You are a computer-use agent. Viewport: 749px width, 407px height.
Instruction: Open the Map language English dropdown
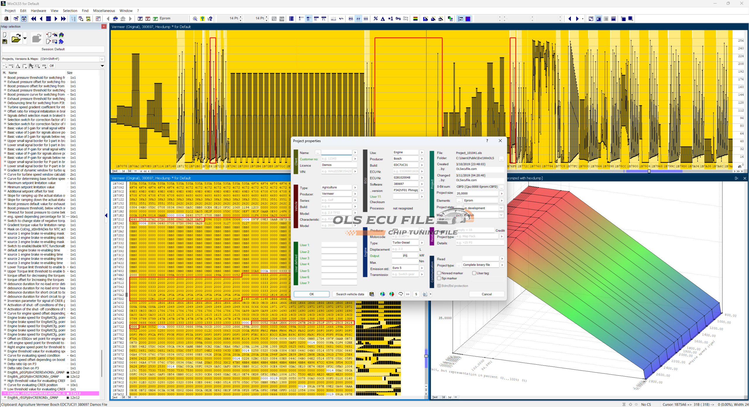(x=501, y=215)
